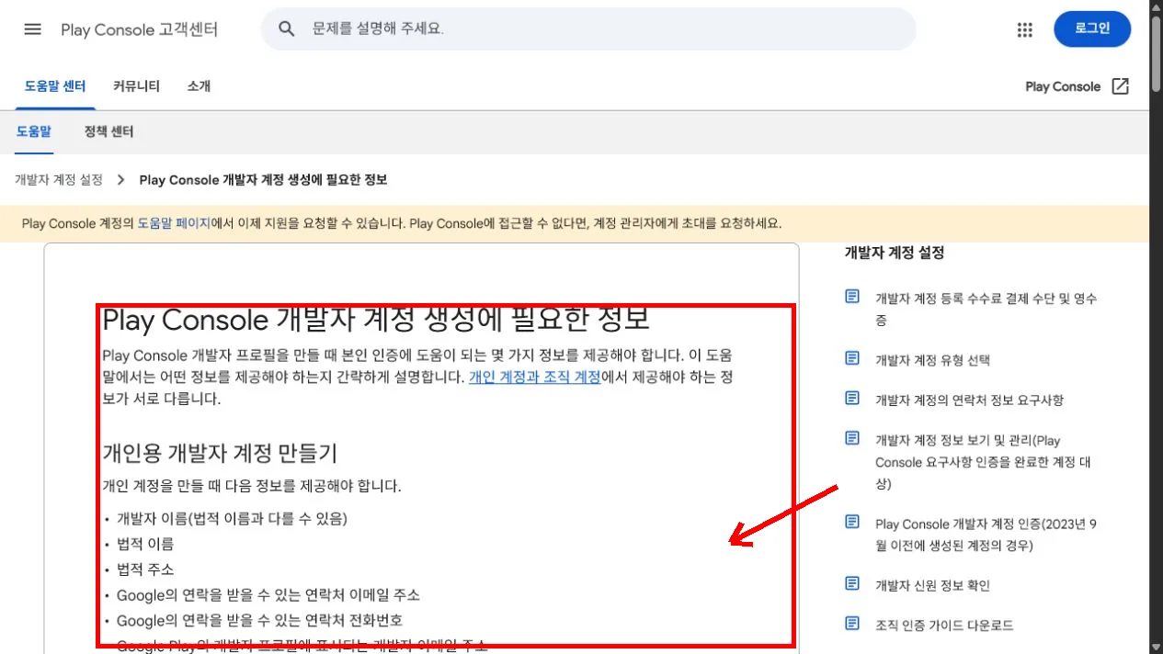Click the 법적 이름 list item
The width and height of the screenshot is (1163, 654).
coord(145,544)
